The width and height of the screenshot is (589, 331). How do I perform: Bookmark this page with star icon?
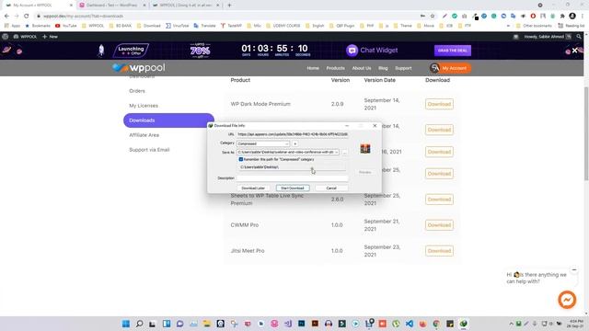(433, 17)
